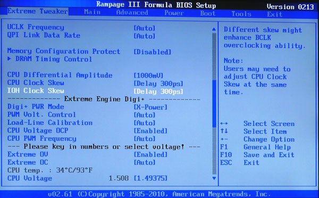Change QPI Link Data Rate [Auto] value
The image size is (319, 198).
pyautogui.click(x=144, y=36)
